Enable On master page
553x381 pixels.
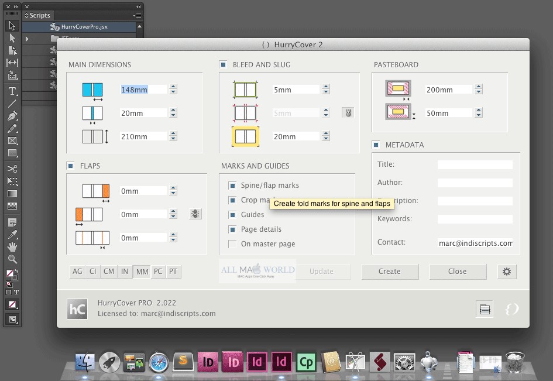[x=232, y=244]
